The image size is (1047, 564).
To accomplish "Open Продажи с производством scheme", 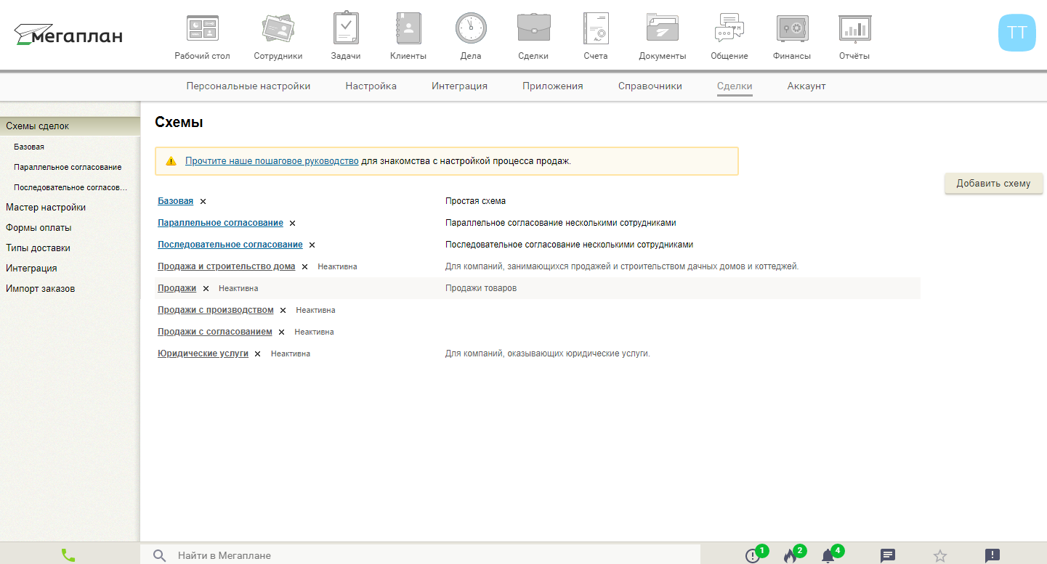I will (216, 310).
